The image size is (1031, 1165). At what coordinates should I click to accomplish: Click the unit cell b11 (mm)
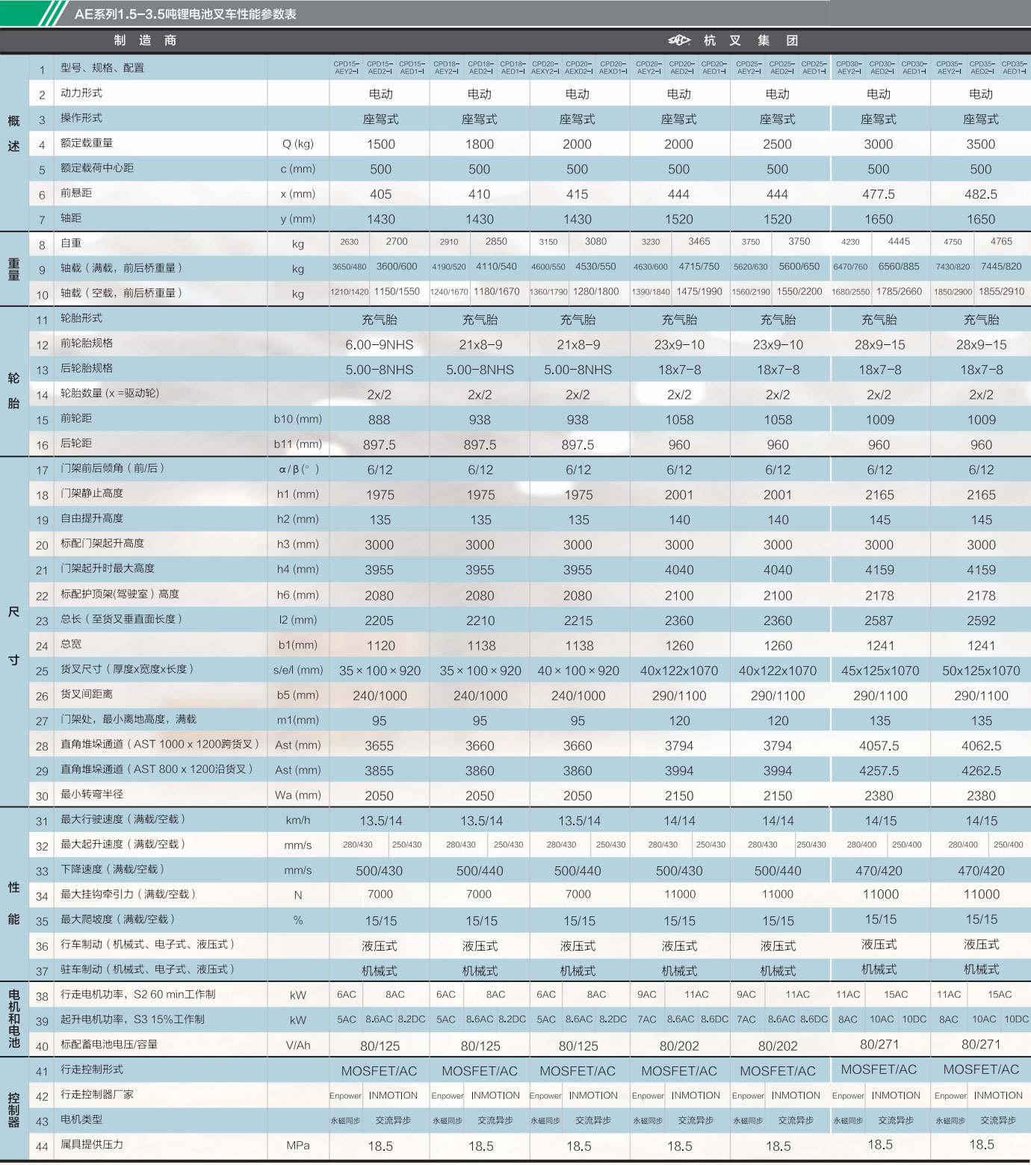pos(298,444)
